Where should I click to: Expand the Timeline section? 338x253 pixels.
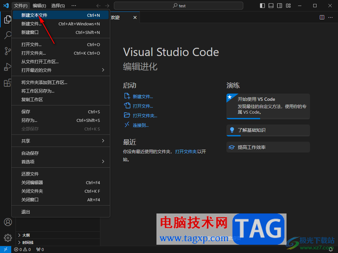[x=58, y=242]
